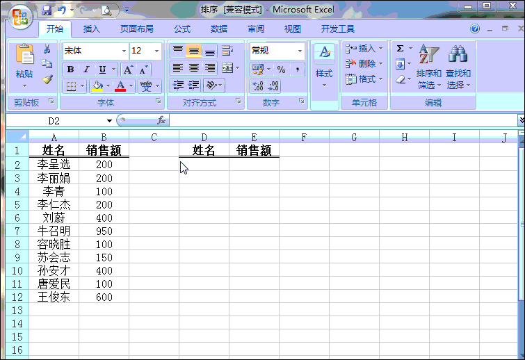Open font size dropdown showing 12
Viewport: 525px width, 360px height.
point(156,51)
